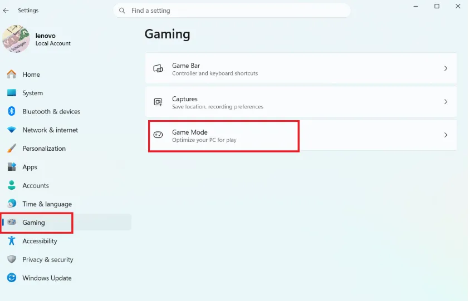Click the Accessibility figure icon
The height and width of the screenshot is (301, 470).
11,240
